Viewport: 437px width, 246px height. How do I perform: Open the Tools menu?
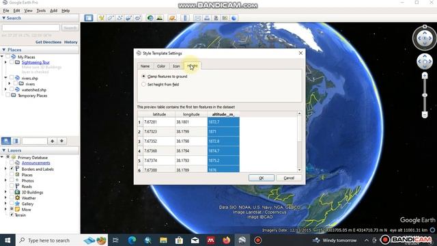(x=41, y=11)
